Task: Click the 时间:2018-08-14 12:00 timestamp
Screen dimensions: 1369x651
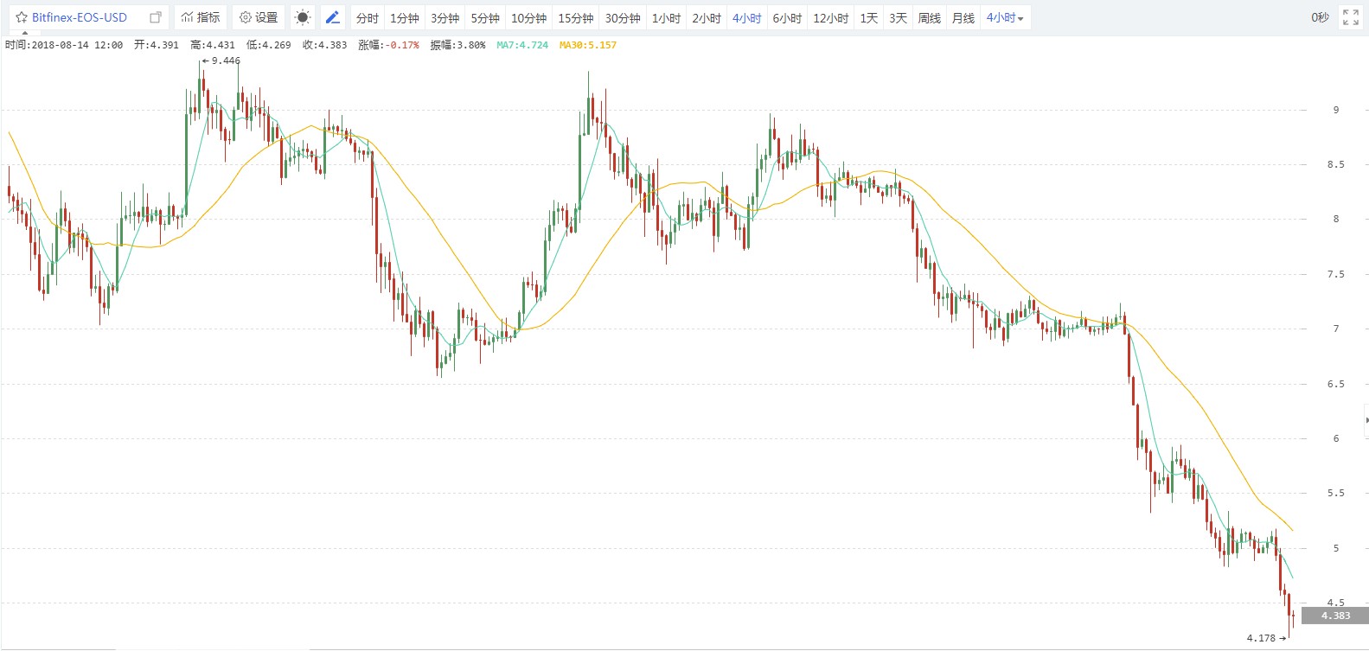Action: (x=64, y=45)
